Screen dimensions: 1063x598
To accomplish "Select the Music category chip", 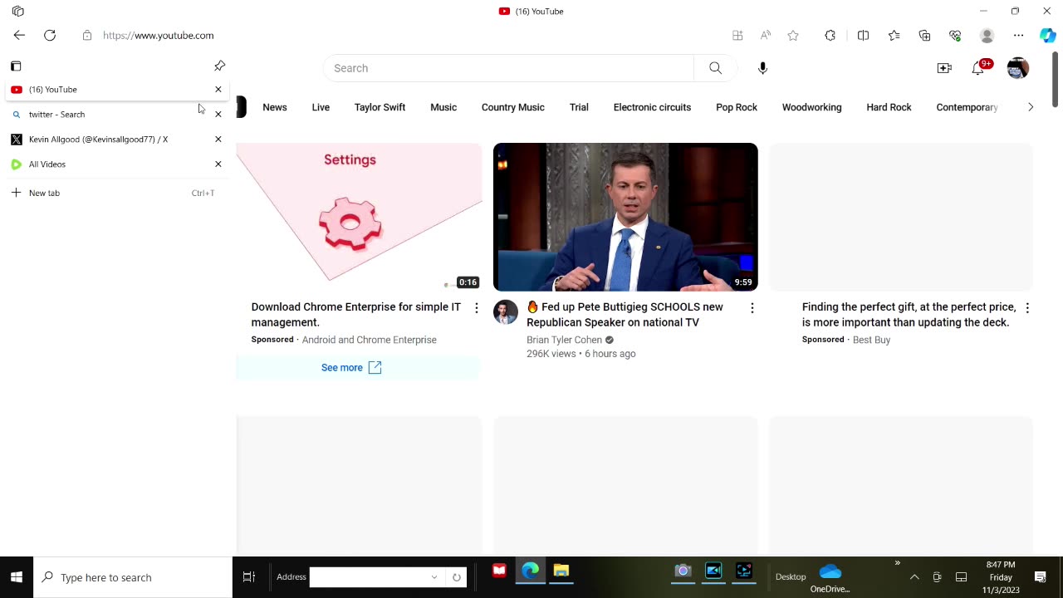I will tap(443, 107).
